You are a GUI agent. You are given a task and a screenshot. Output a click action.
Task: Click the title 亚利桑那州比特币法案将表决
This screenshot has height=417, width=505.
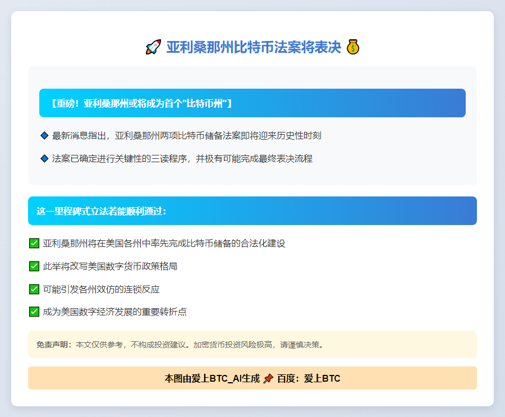click(x=254, y=47)
